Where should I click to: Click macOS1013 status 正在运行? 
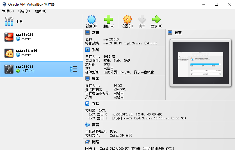[28, 71]
